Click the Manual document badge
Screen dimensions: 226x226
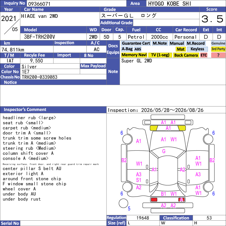177,43
